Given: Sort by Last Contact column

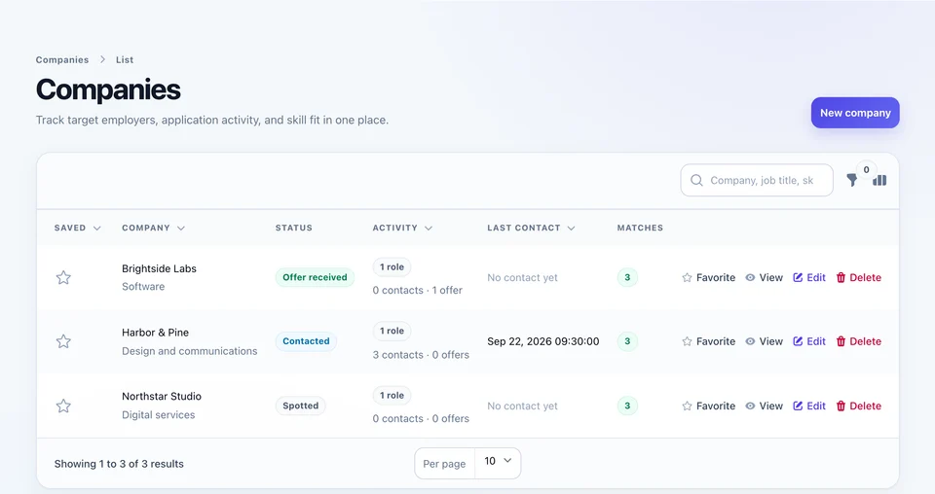Looking at the screenshot, I should tap(531, 228).
